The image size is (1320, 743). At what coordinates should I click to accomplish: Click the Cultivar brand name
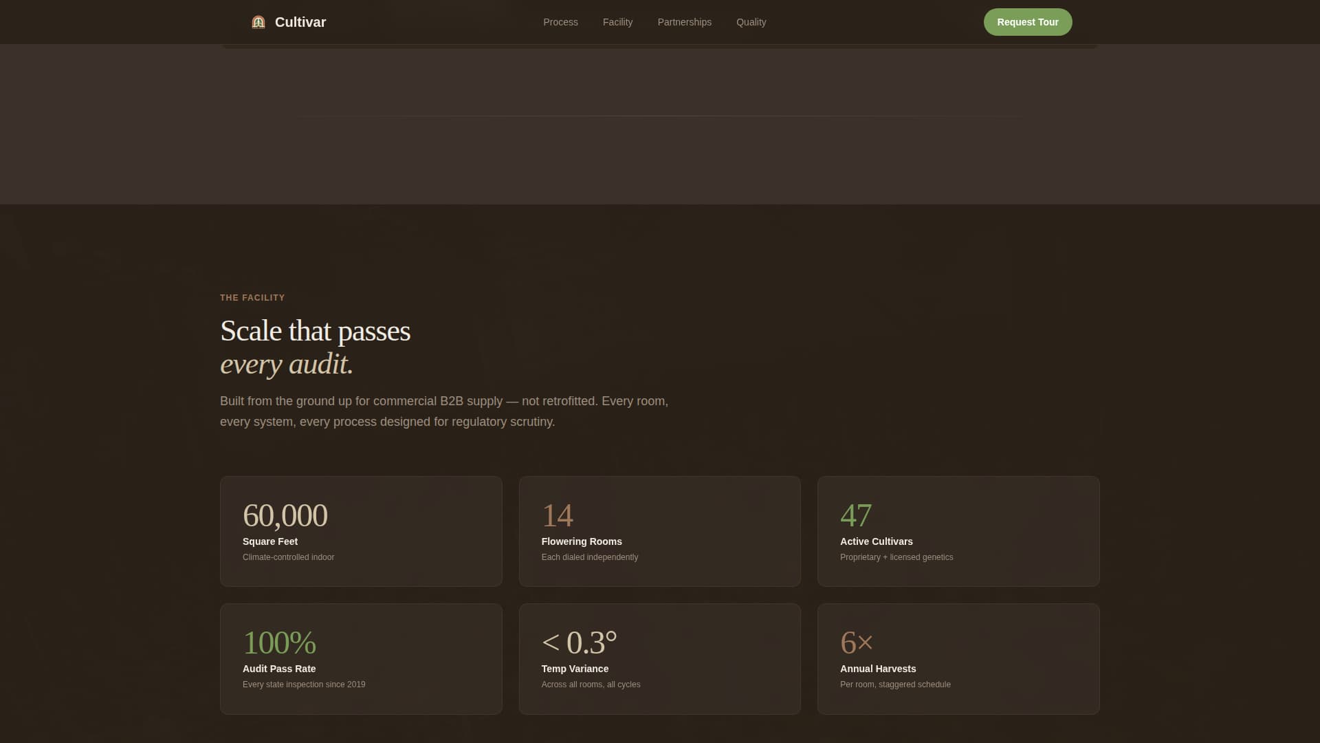(x=300, y=22)
